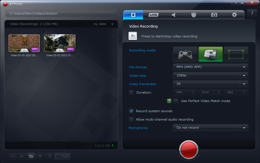Open the recordings folder icon
This screenshot has width=260, height=163.
(31, 156)
